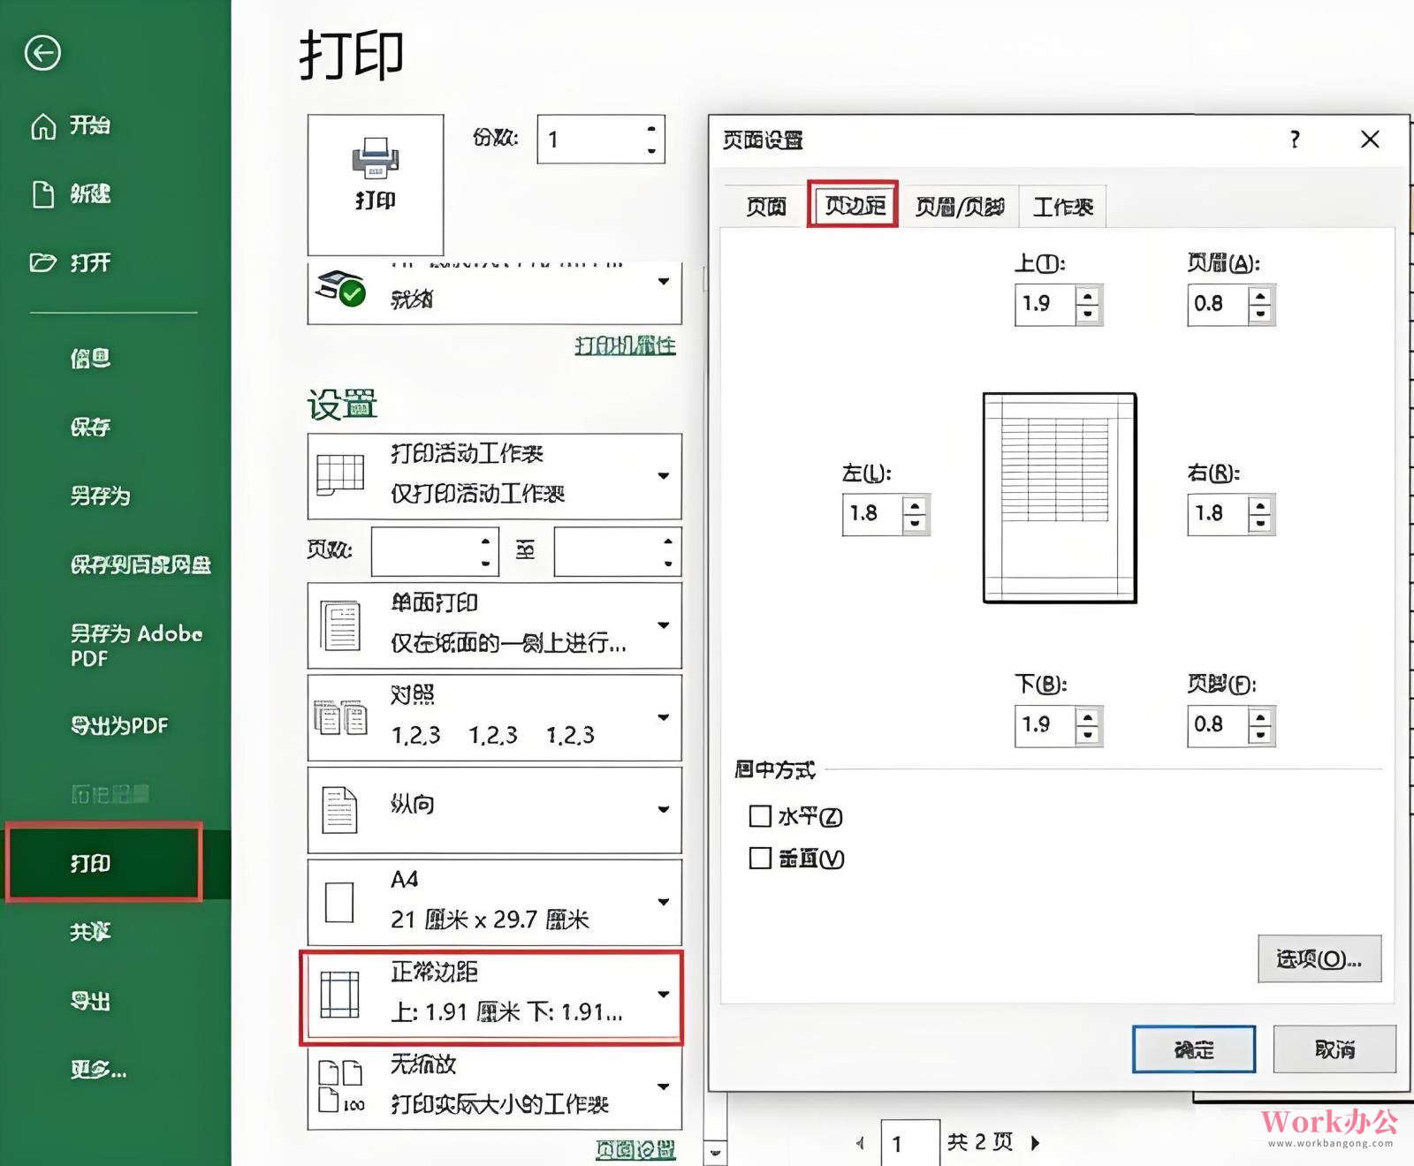Click the folder icon beside 打开
The width and height of the screenshot is (1414, 1166).
[x=43, y=262]
